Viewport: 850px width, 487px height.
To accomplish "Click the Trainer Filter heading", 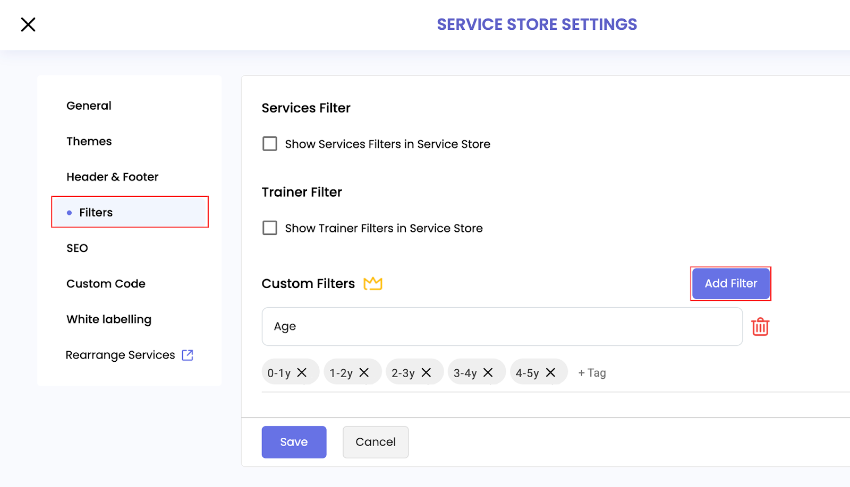I will click(x=302, y=192).
